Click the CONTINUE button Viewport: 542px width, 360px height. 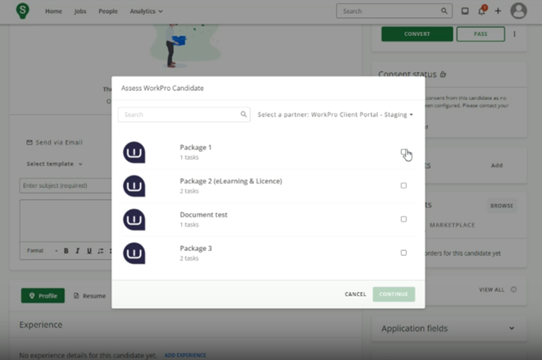tap(394, 294)
